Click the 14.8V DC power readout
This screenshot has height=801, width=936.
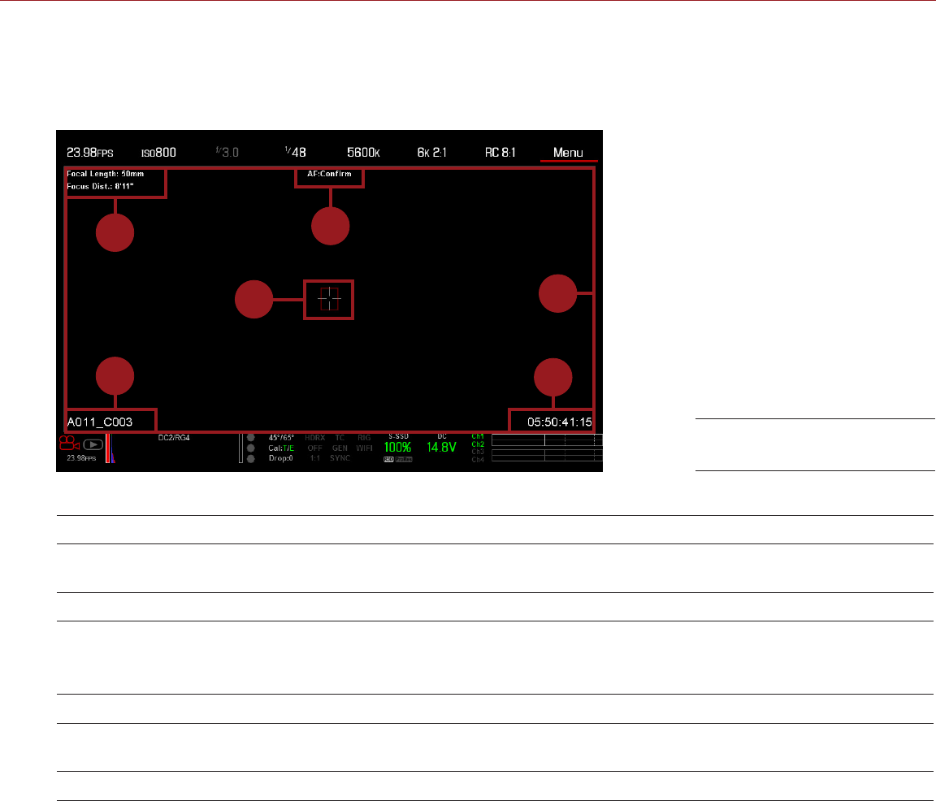[441, 447]
